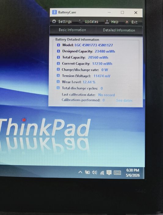Open the taskbar battery power icon
163x215 pixels.
point(87,172)
